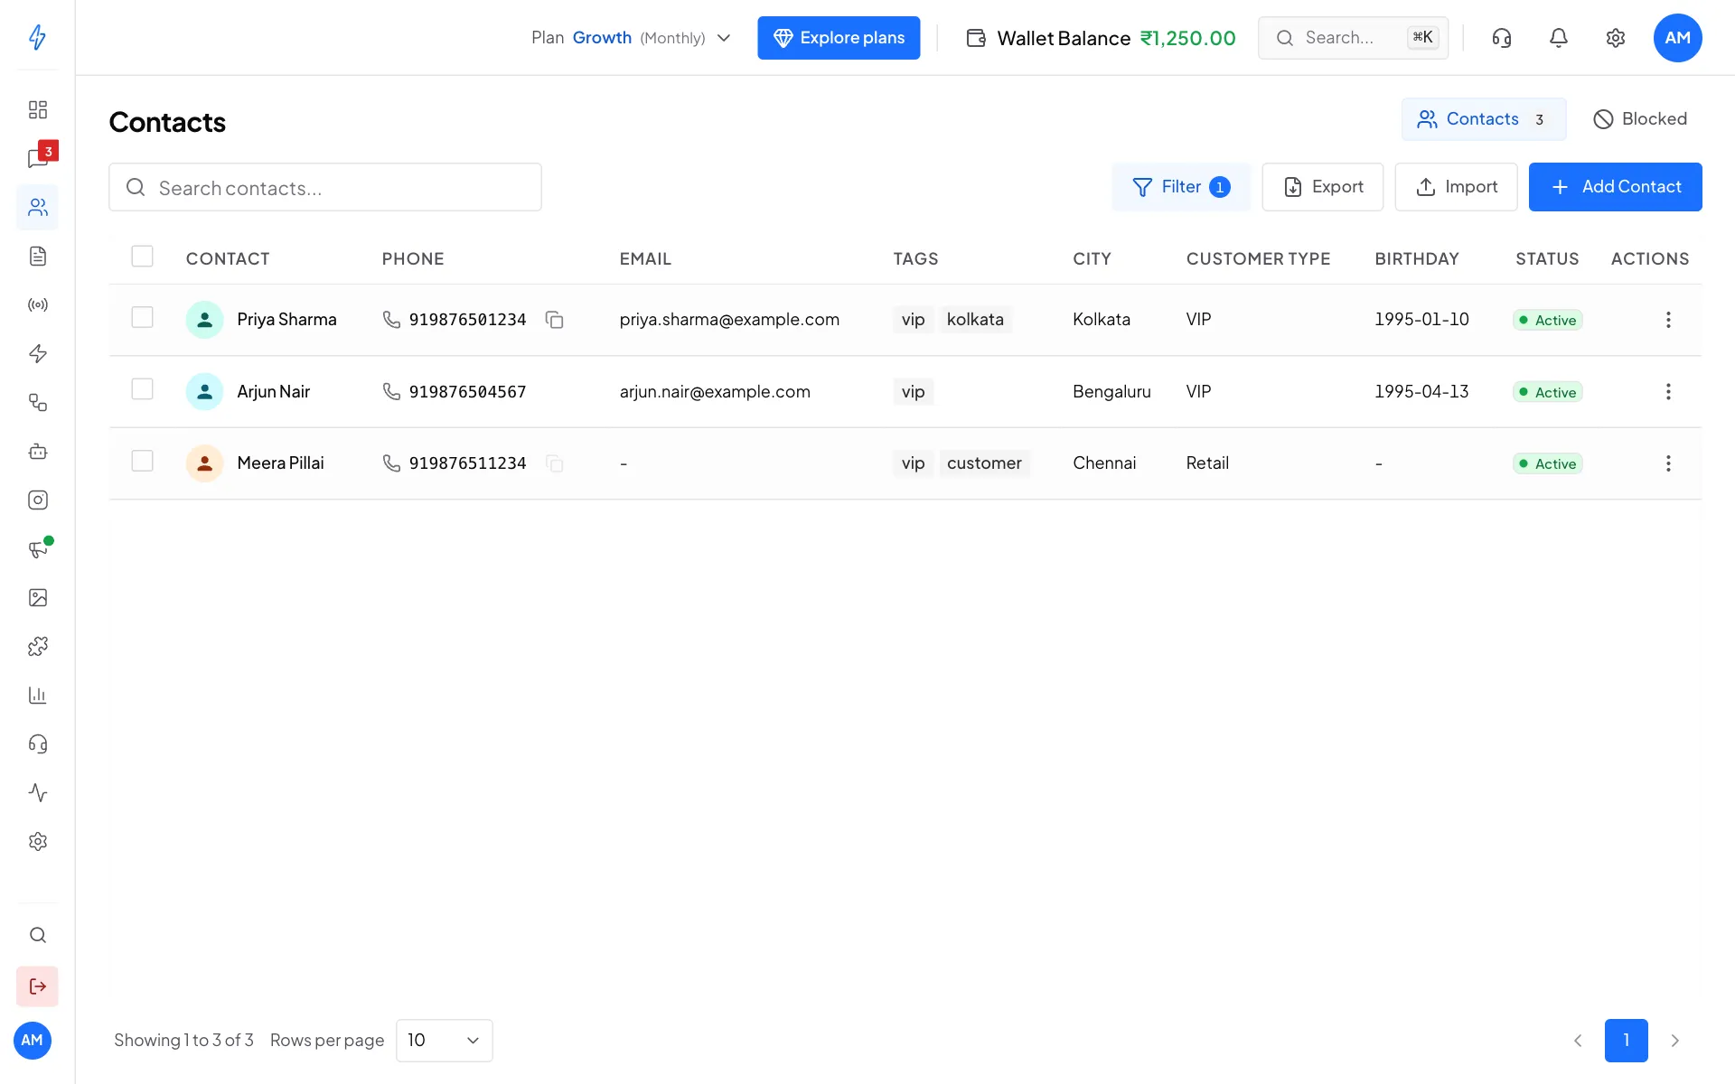Click the AM profile avatar in header
Viewport: 1735px width, 1084px height.
(x=1677, y=38)
